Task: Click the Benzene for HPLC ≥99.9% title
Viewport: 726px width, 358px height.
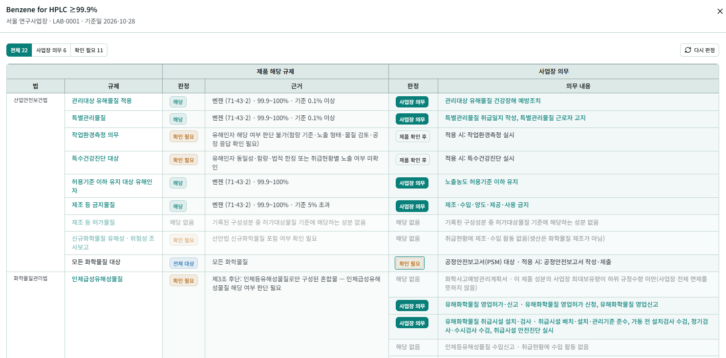Action: pos(51,10)
